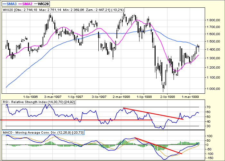The width and height of the screenshot is (225, 161).
Task: Click the WIG20 legend entry
Action: [x=41, y=4]
